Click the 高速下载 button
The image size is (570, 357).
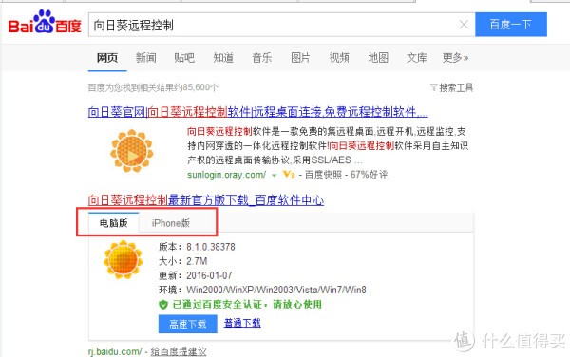(x=188, y=324)
